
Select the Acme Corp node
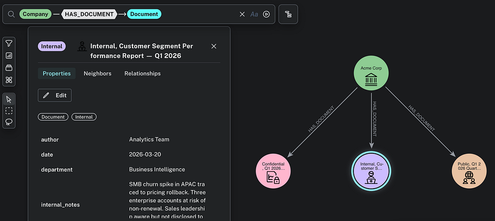pos(371,73)
